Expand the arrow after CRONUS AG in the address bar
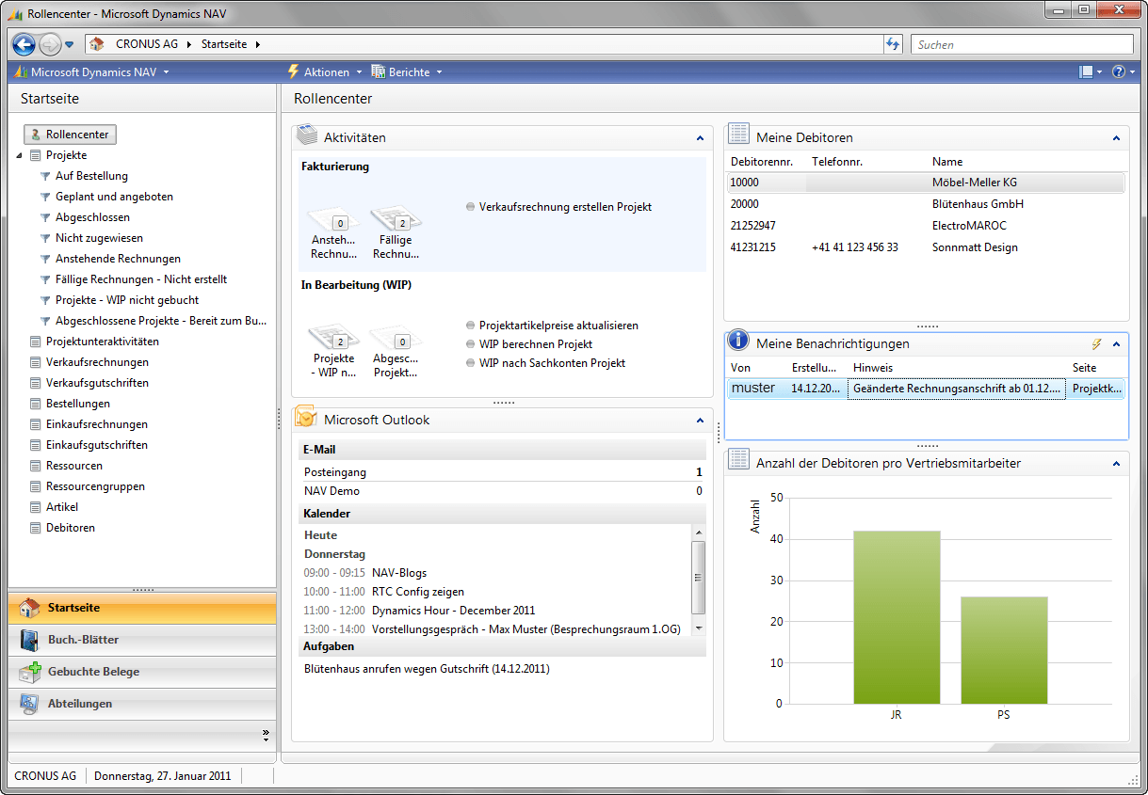This screenshot has width=1148, height=795. pyautogui.click(x=188, y=44)
